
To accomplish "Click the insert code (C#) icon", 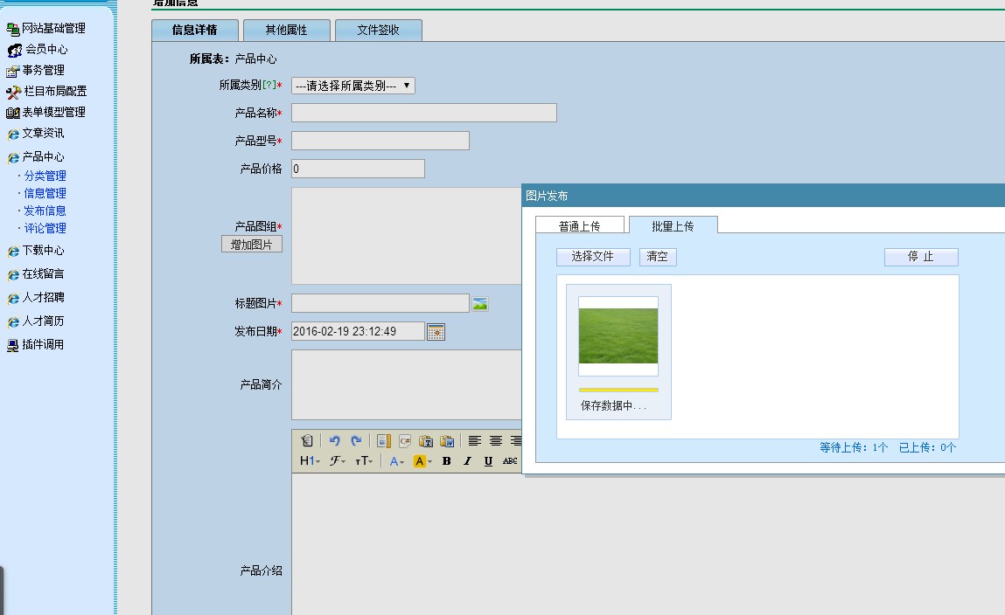I will tap(405, 441).
